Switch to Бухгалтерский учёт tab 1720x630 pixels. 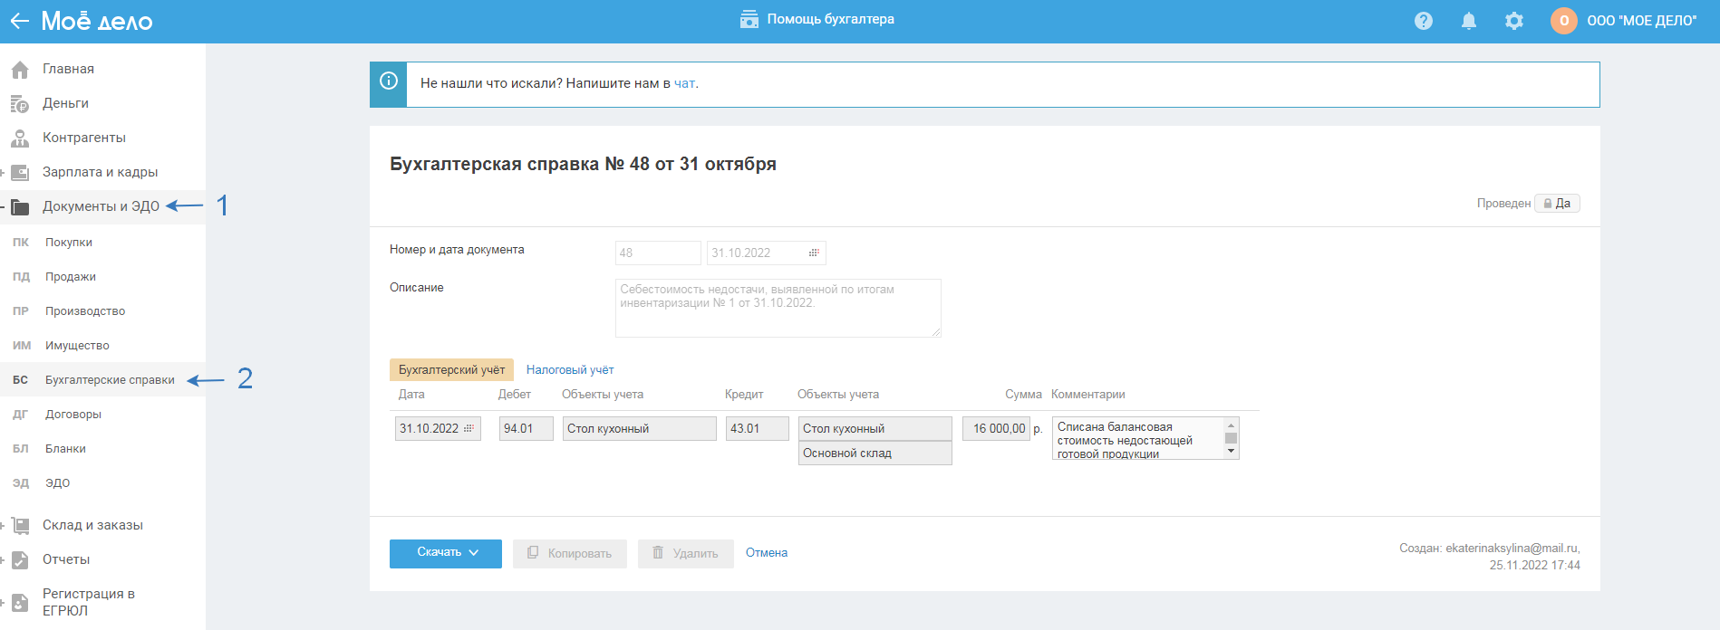click(x=451, y=369)
